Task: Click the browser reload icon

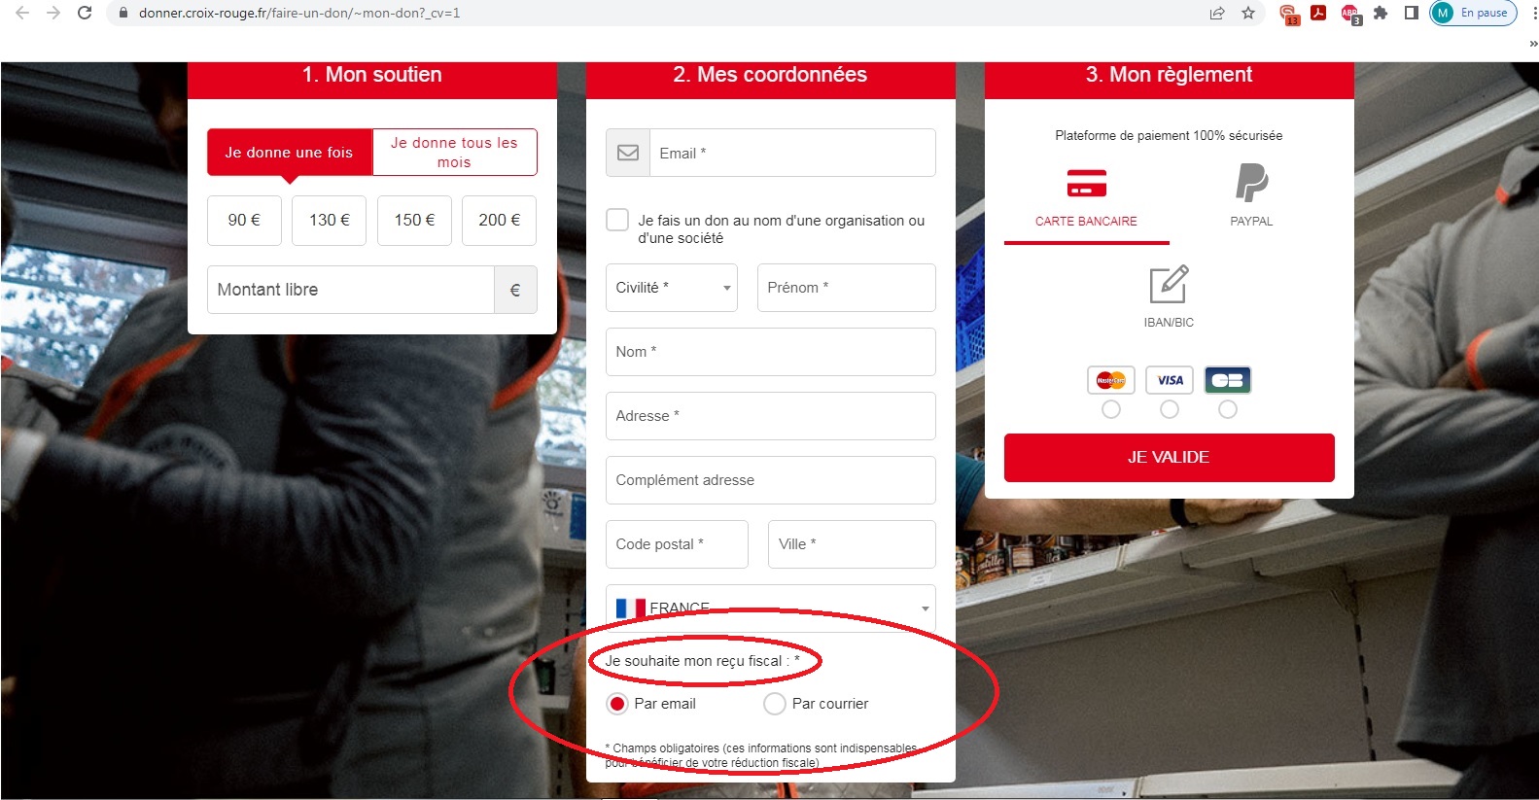Action: click(85, 13)
